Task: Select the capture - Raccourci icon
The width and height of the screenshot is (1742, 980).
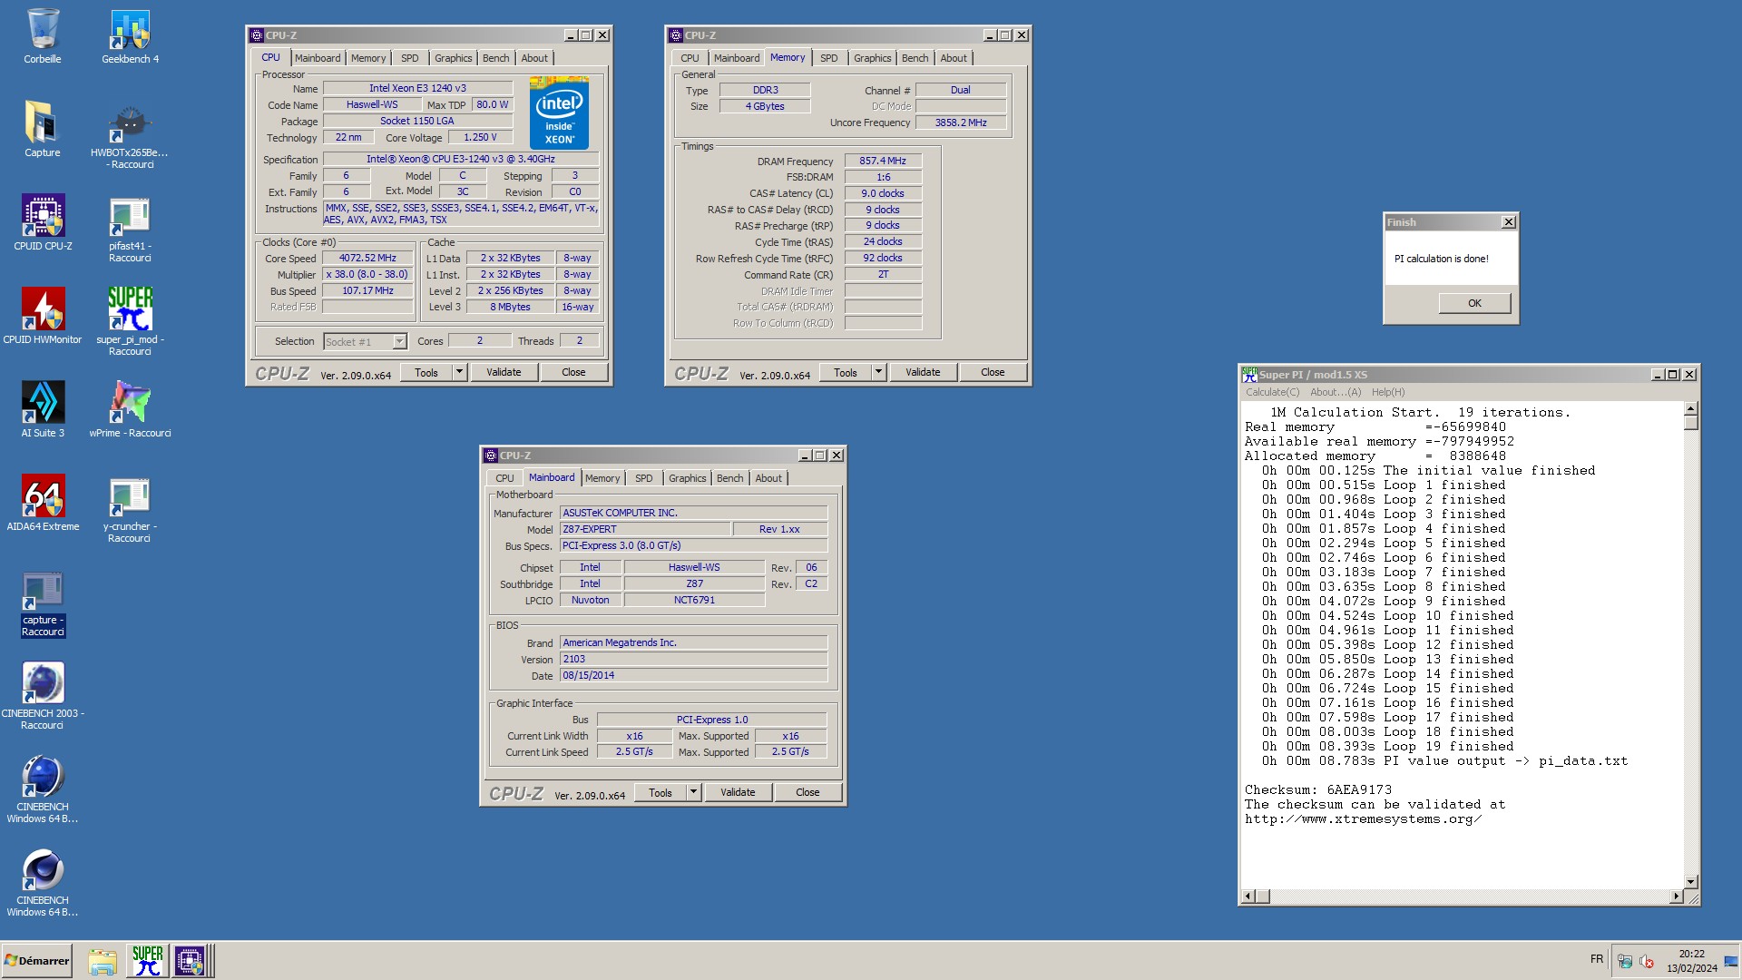Action: click(43, 603)
